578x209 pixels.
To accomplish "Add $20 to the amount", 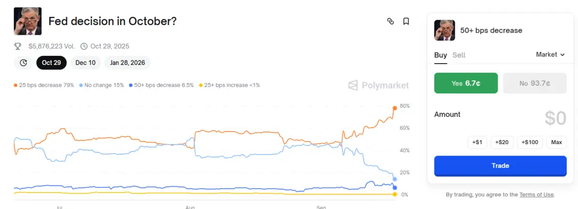I will click(501, 142).
